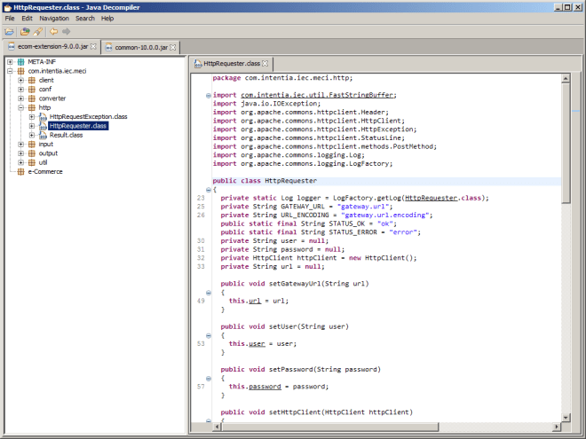Screen dimensions: 586x439
Task: Follow the com.intentia.iec.util.FastStringBuffer import link
Action: (318, 95)
